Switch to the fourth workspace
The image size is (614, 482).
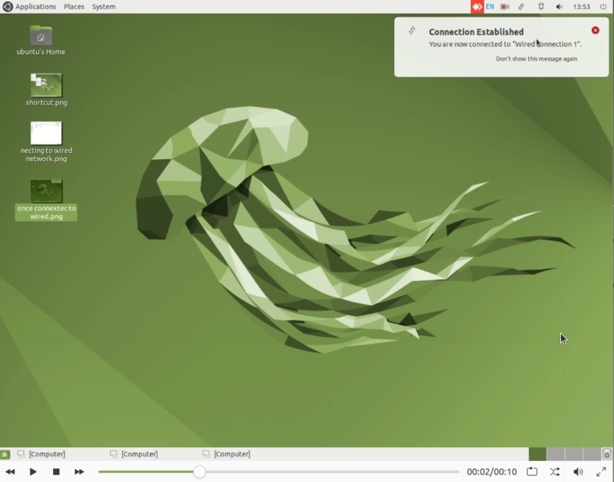coord(591,454)
